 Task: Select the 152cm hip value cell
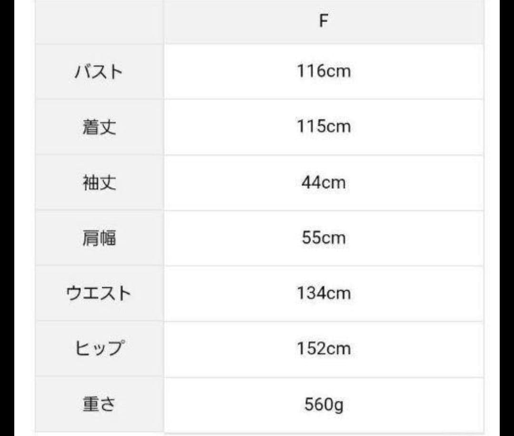[x=324, y=348]
